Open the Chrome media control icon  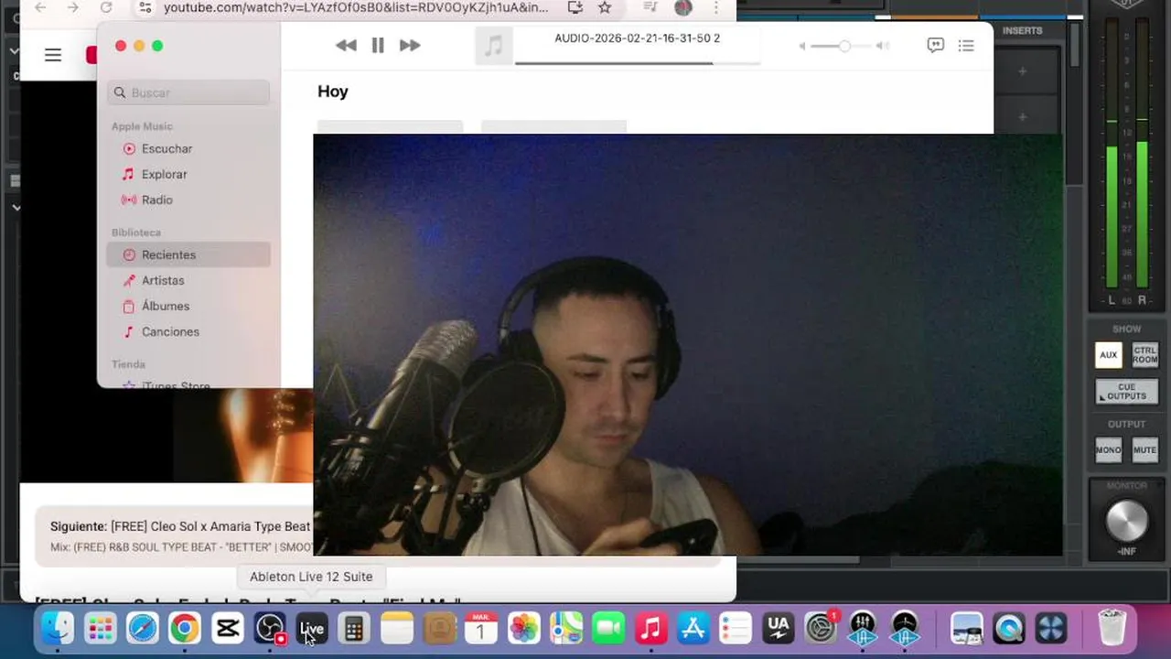pos(650,7)
